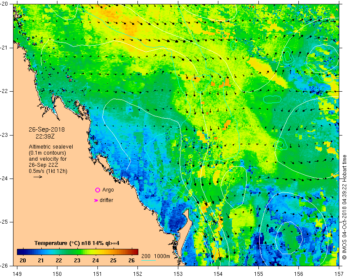The height and width of the screenshot is (278, 348).
Task: Click the 0.5m/s velocity scale arrow
Action: click(x=38, y=177)
